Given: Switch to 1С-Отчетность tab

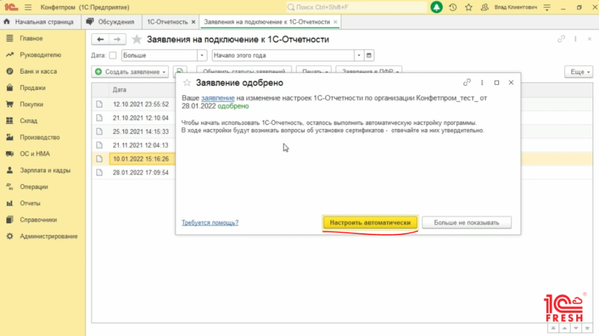Looking at the screenshot, I should pos(167,22).
